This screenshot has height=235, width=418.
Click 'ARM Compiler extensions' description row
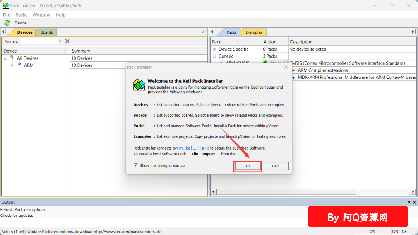(x=320, y=70)
